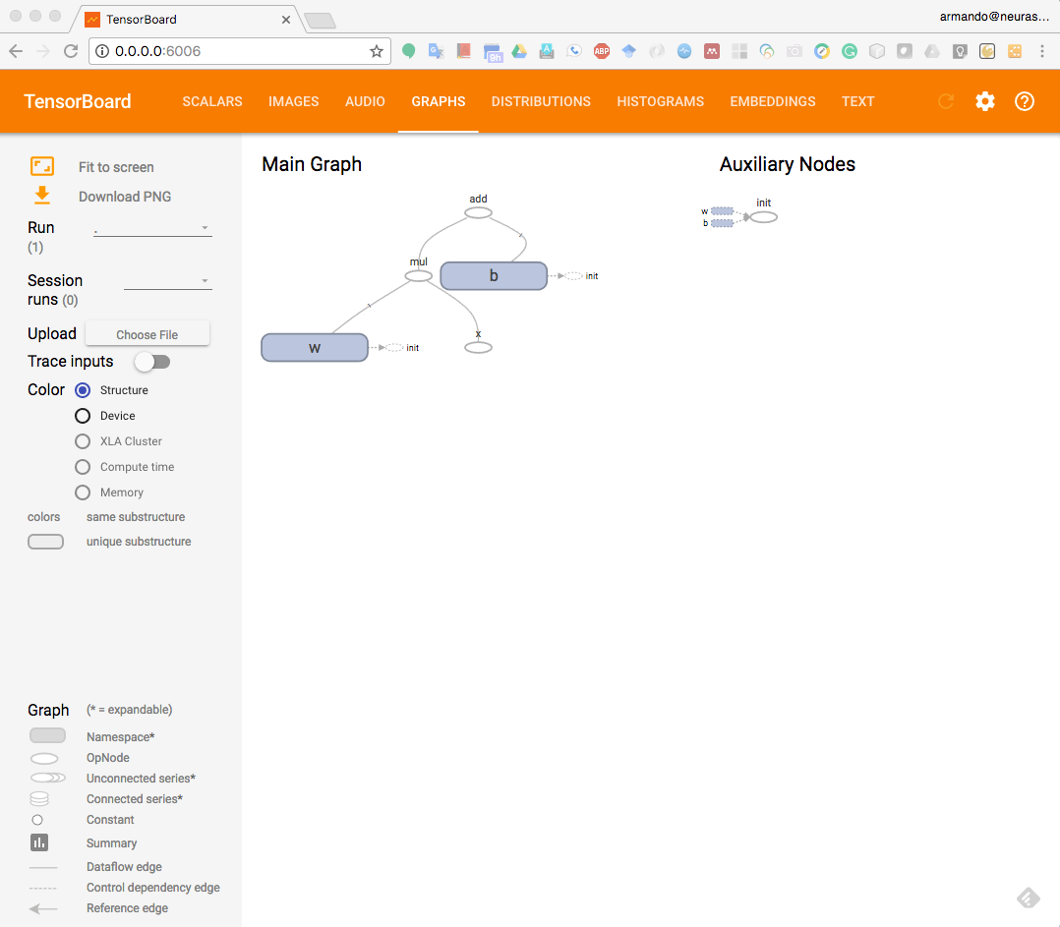
Task: Open the Session runs dropdown
Action: 167,281
